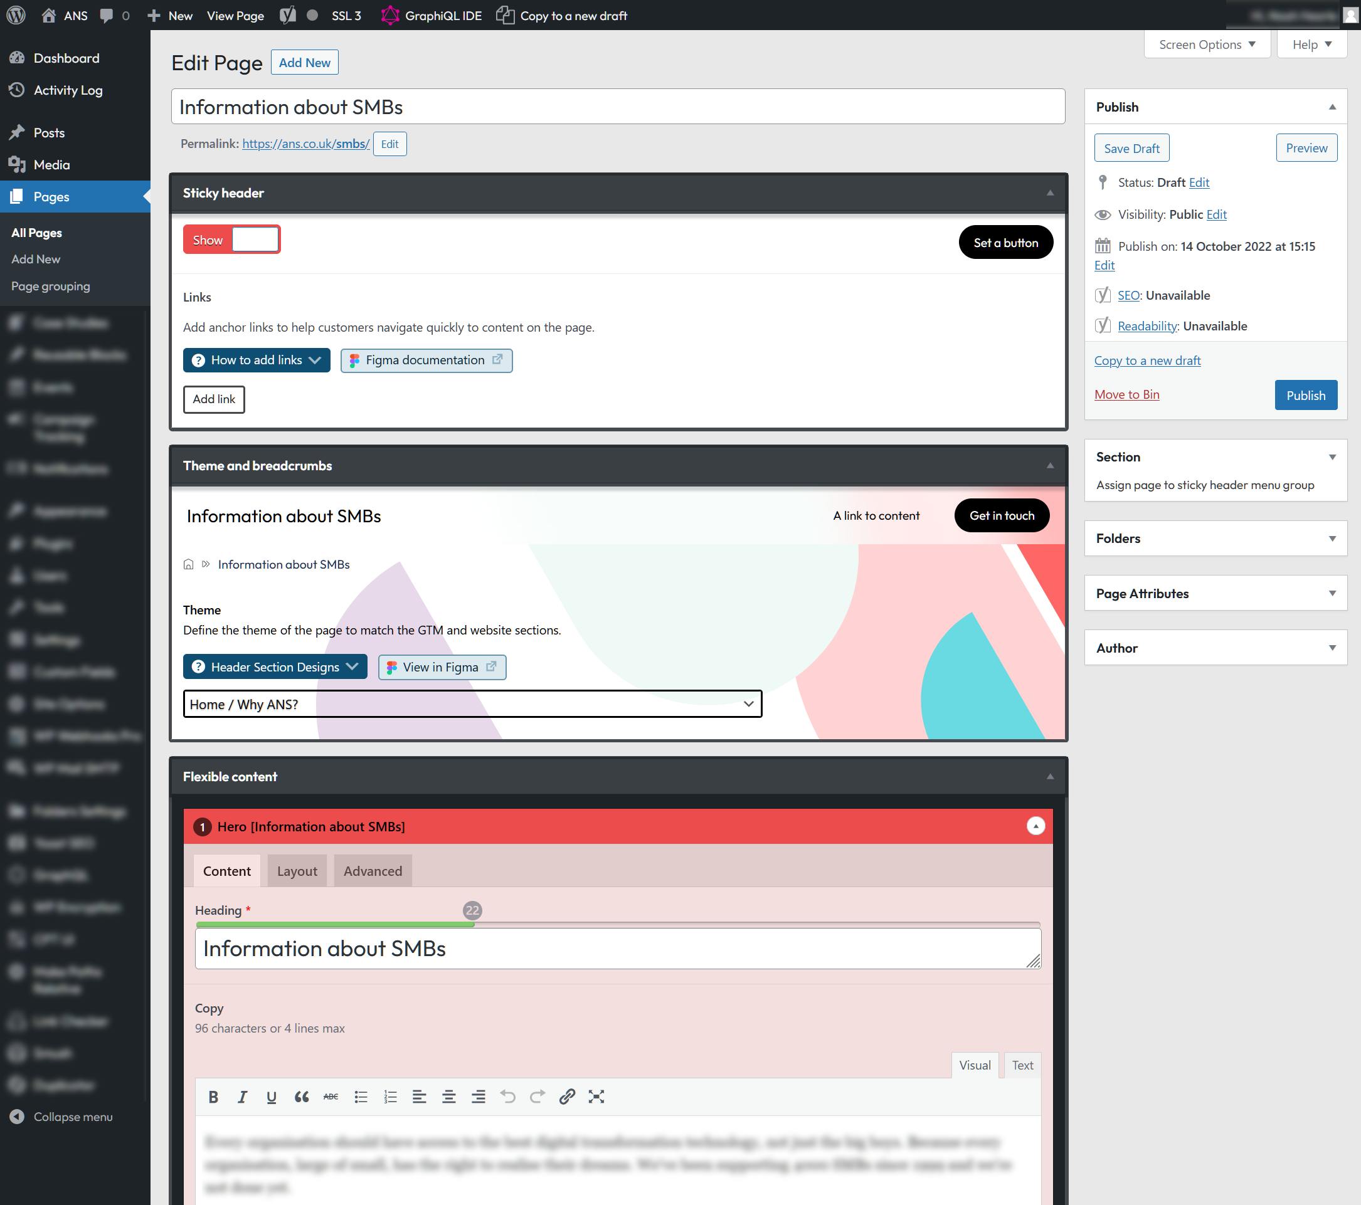This screenshot has width=1361, height=1205.
Task: Click the blue Publish button
Action: (1305, 395)
